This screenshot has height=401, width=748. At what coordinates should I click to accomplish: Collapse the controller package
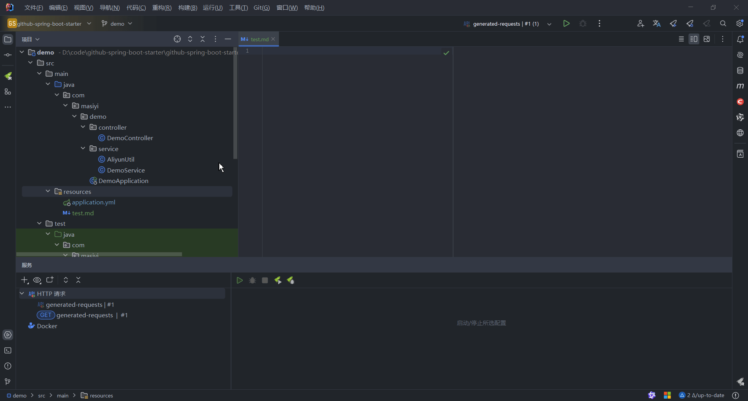[83, 127]
